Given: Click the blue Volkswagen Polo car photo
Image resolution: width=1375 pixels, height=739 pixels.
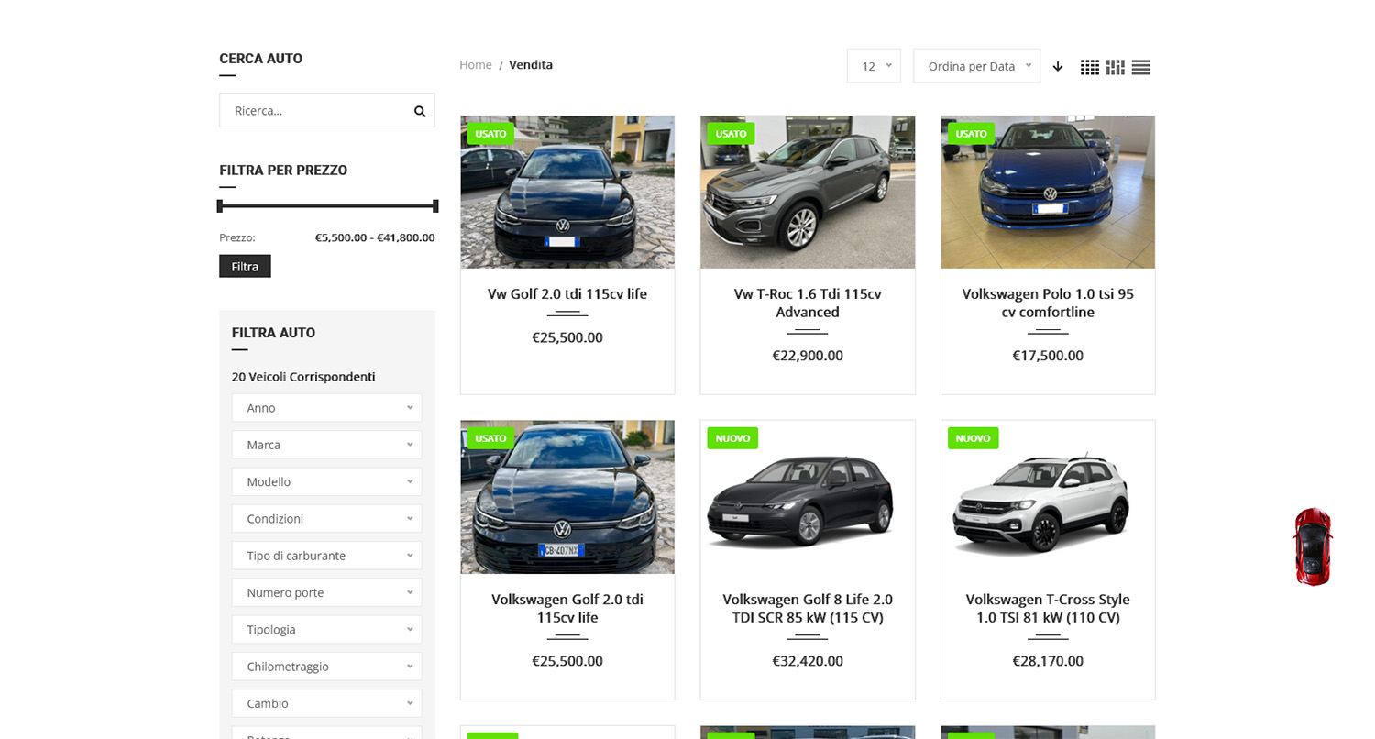Looking at the screenshot, I should pos(1048,192).
